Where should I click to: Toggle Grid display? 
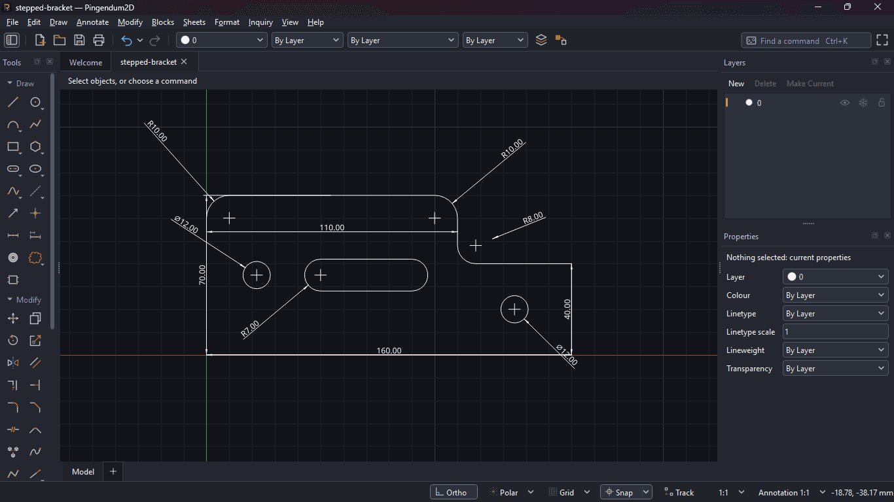[x=562, y=492]
